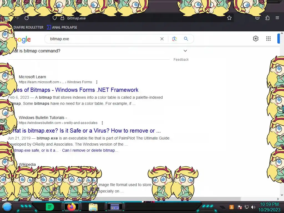This screenshot has width=284, height=213.
Task: Open the green chat app on taskbar
Action: pos(50,207)
